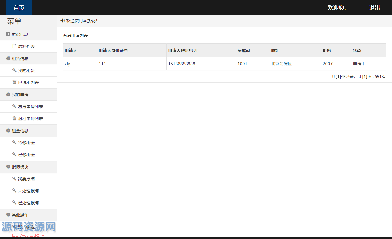
Task: Open the 房源列表 menu item
Action: tap(28, 46)
